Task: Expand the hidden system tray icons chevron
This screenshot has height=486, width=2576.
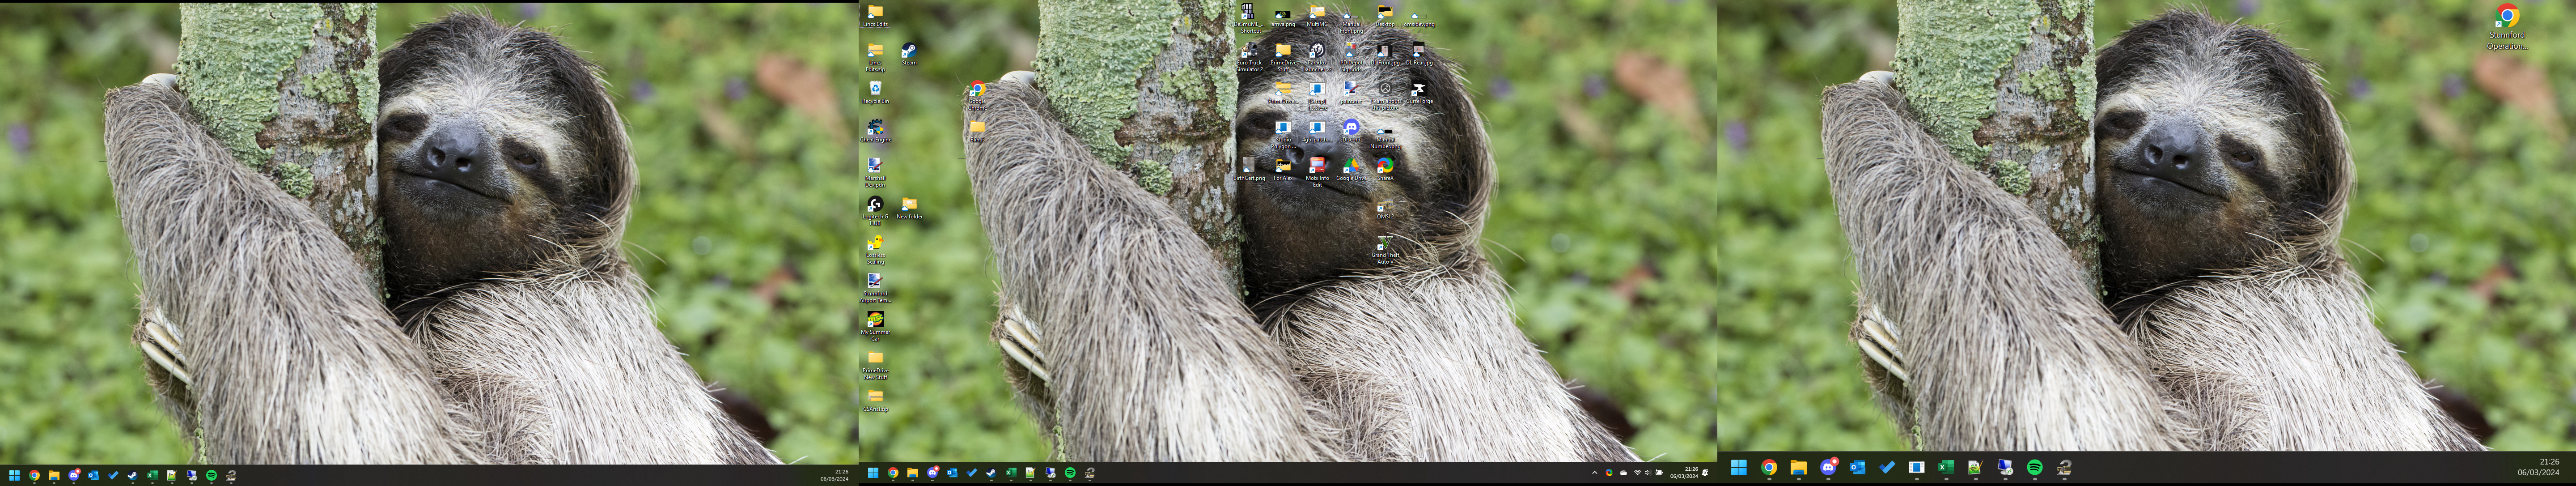Action: tap(1595, 473)
